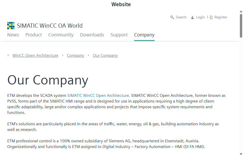This screenshot has height=156, width=244.
Task: Click chevron before Company breadcrumb
Action: pyautogui.click(x=63, y=55)
